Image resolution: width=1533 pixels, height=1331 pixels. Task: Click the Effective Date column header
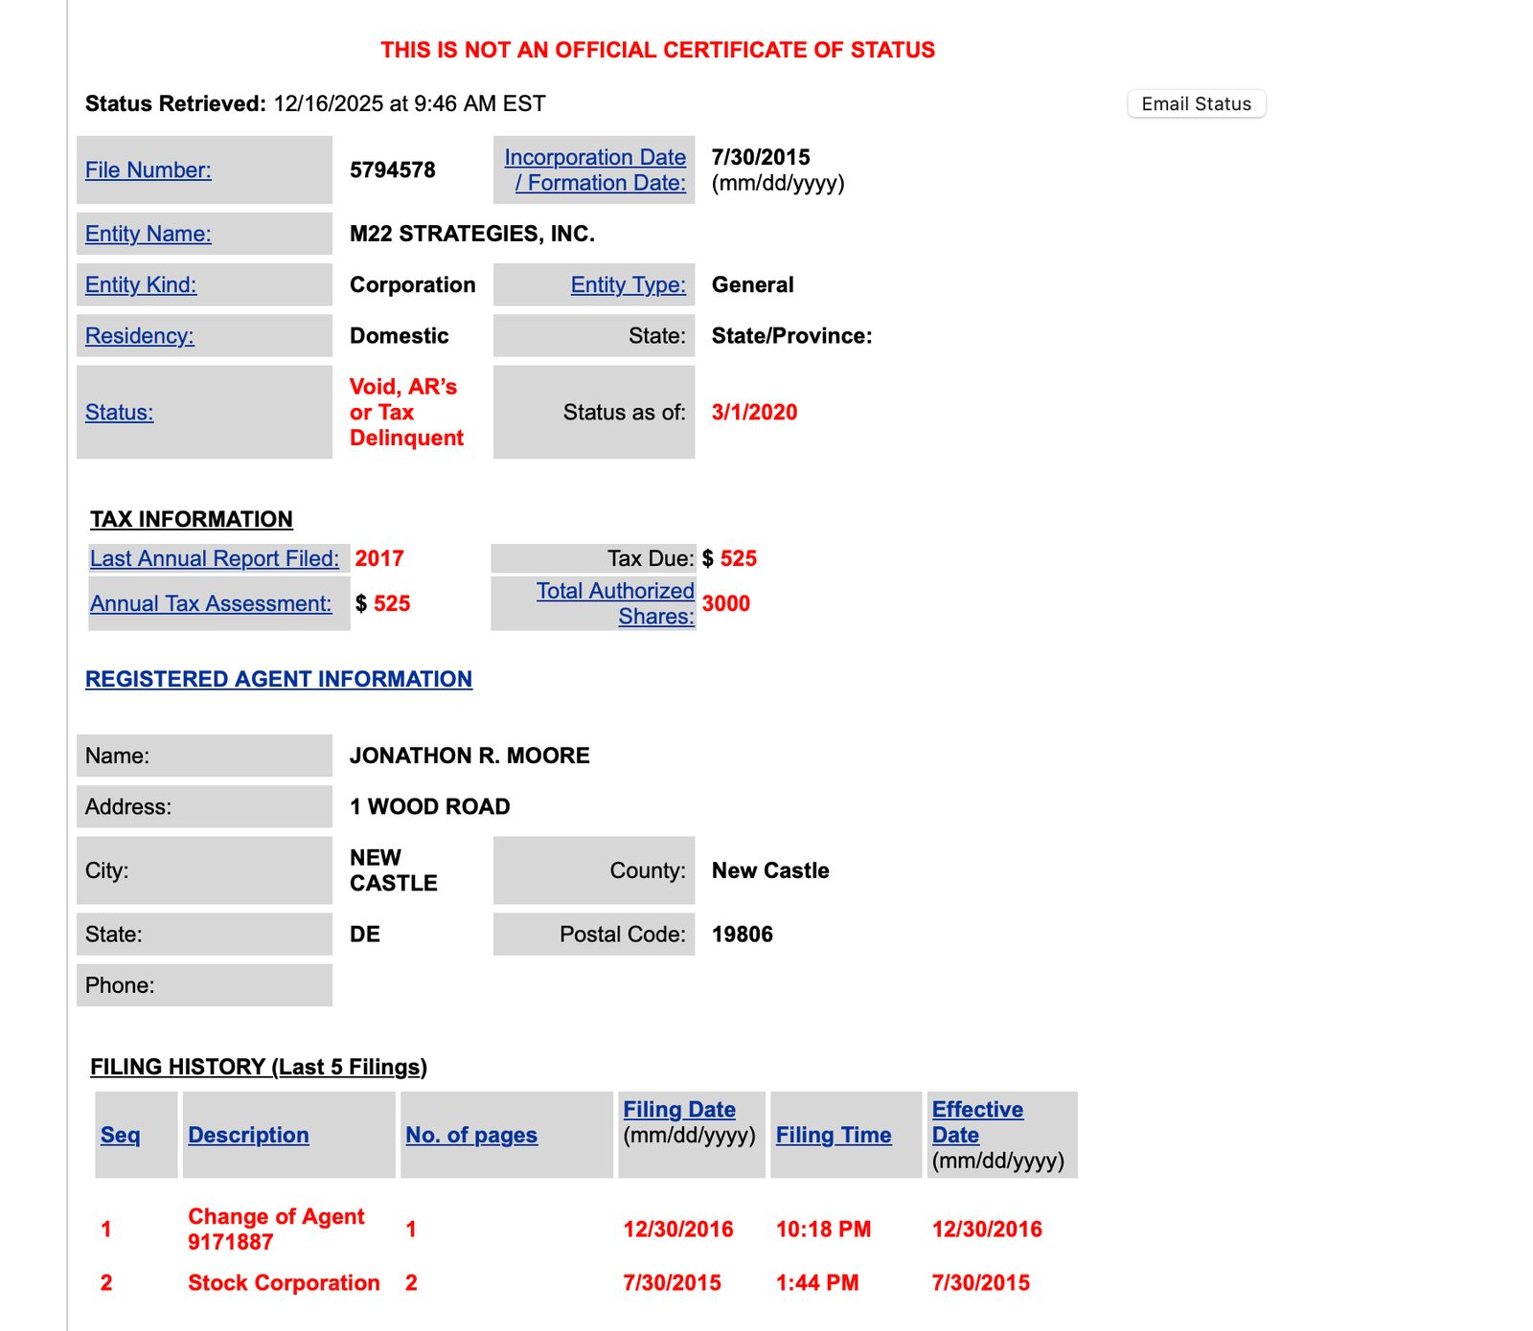click(x=977, y=1122)
